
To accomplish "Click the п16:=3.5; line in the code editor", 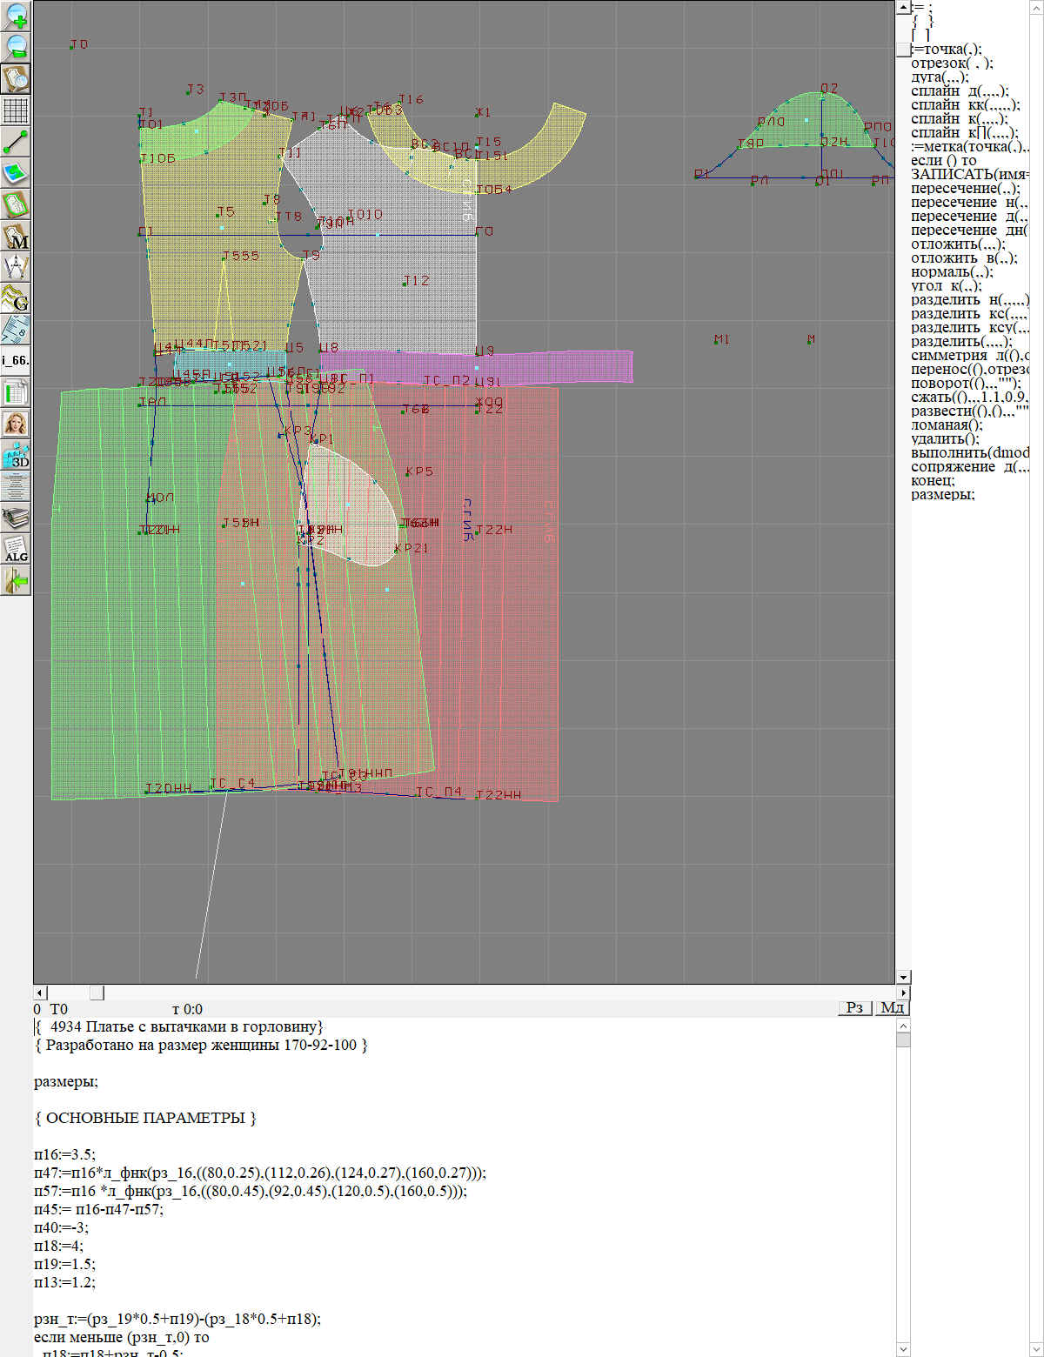I will (65, 1155).
